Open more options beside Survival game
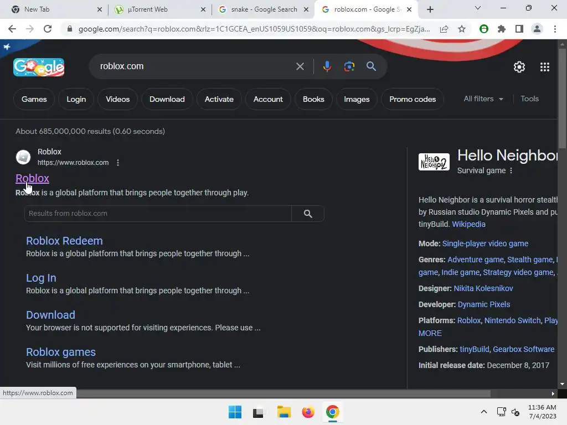 coord(511,170)
